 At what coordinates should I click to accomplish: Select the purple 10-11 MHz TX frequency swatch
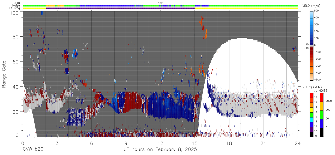312,129
